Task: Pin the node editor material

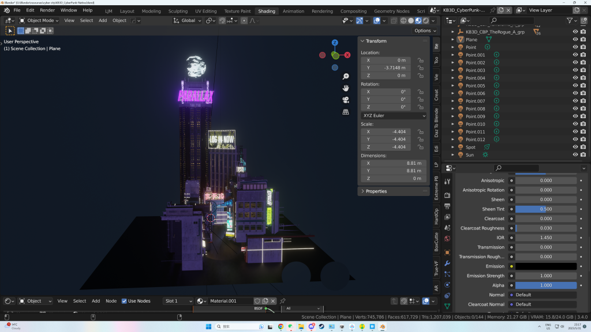Action: click(283, 301)
